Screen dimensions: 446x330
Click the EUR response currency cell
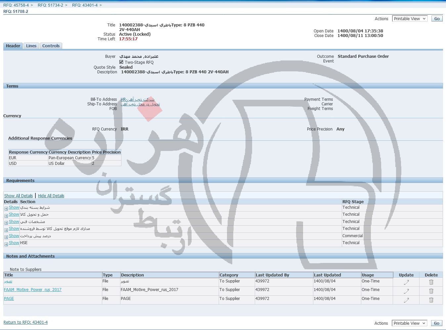[x=28, y=158]
